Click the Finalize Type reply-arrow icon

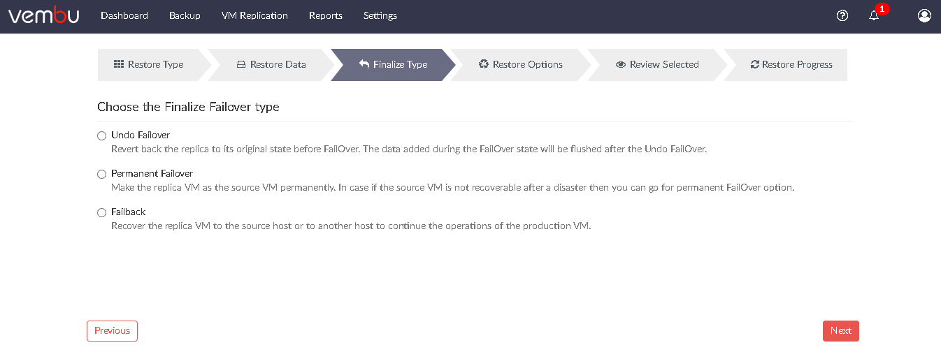364,64
